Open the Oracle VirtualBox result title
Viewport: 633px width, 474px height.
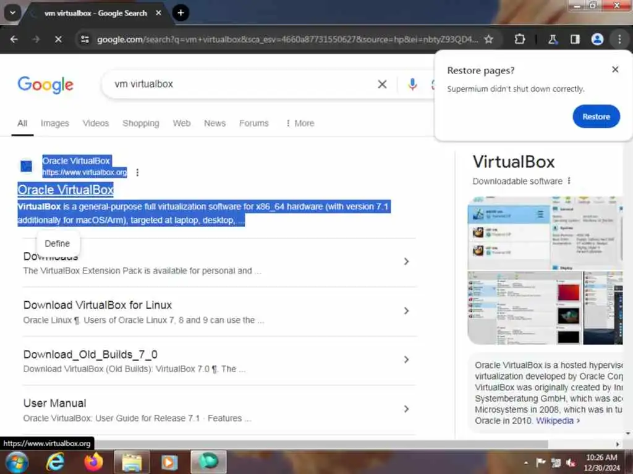pos(66,189)
